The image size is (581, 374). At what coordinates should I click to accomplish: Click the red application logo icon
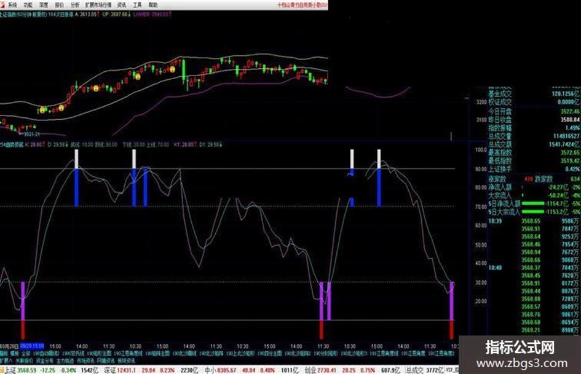pyautogui.click(x=3, y=5)
